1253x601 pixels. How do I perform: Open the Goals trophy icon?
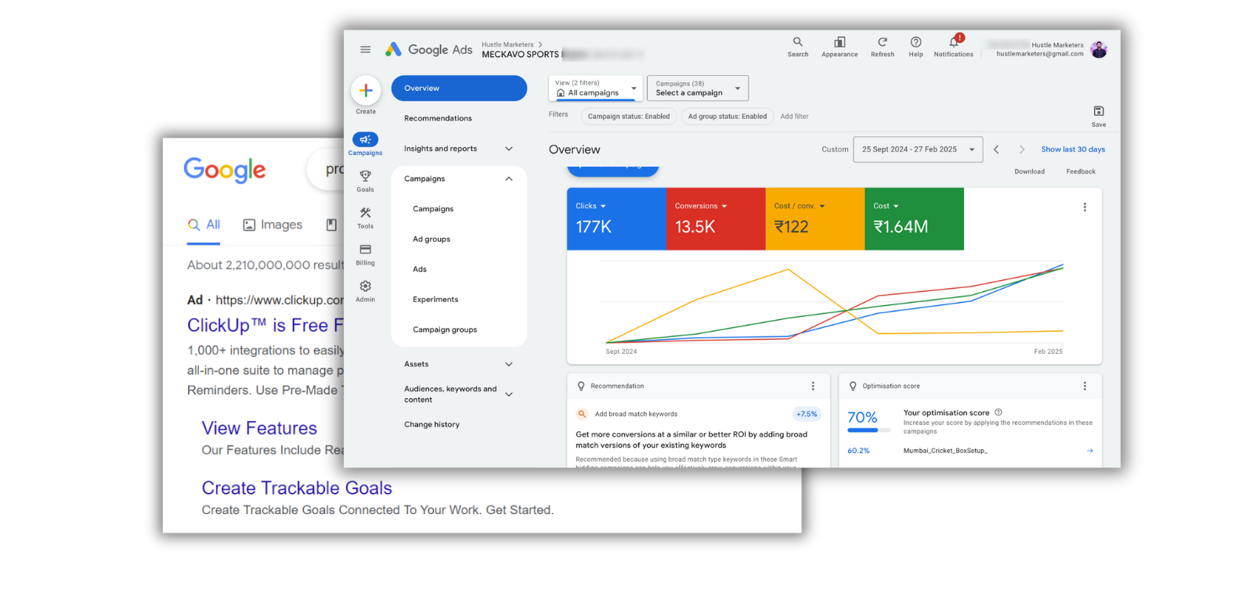(365, 176)
